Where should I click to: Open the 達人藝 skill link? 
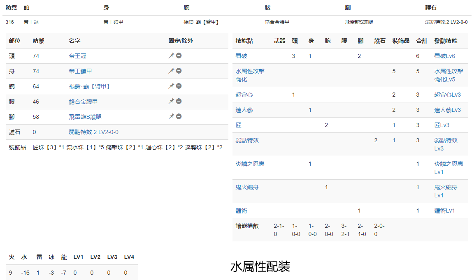244,110
